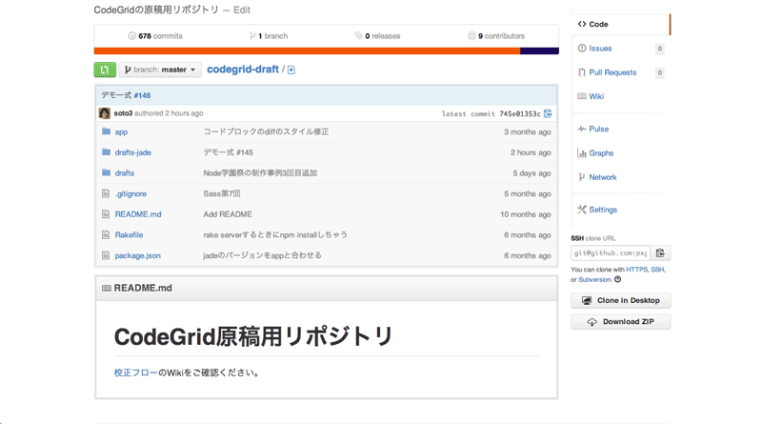Switch clone URL to HTTPS
The image size is (762, 424).
tap(636, 270)
